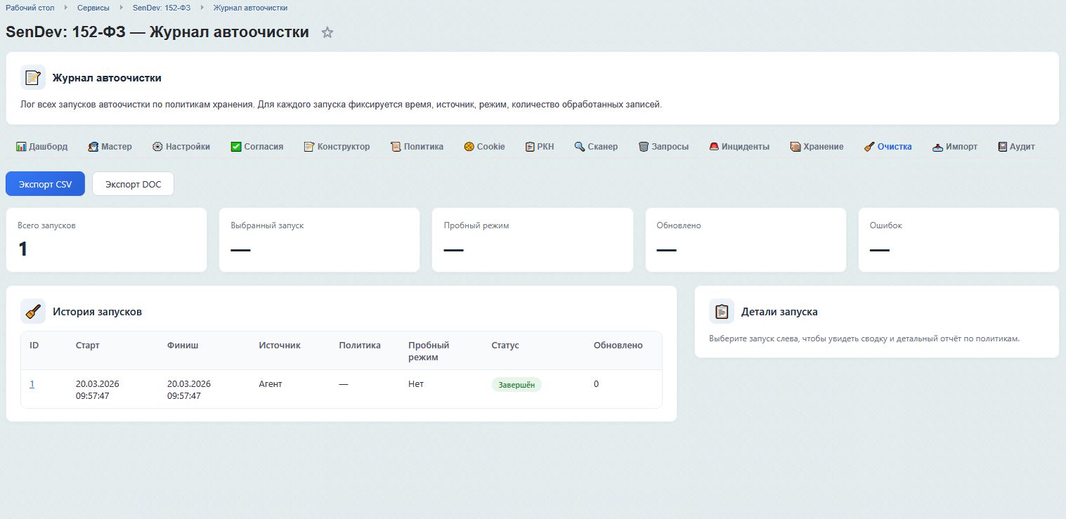
Task: Switch to the Политика tab
Action: pyautogui.click(x=417, y=147)
